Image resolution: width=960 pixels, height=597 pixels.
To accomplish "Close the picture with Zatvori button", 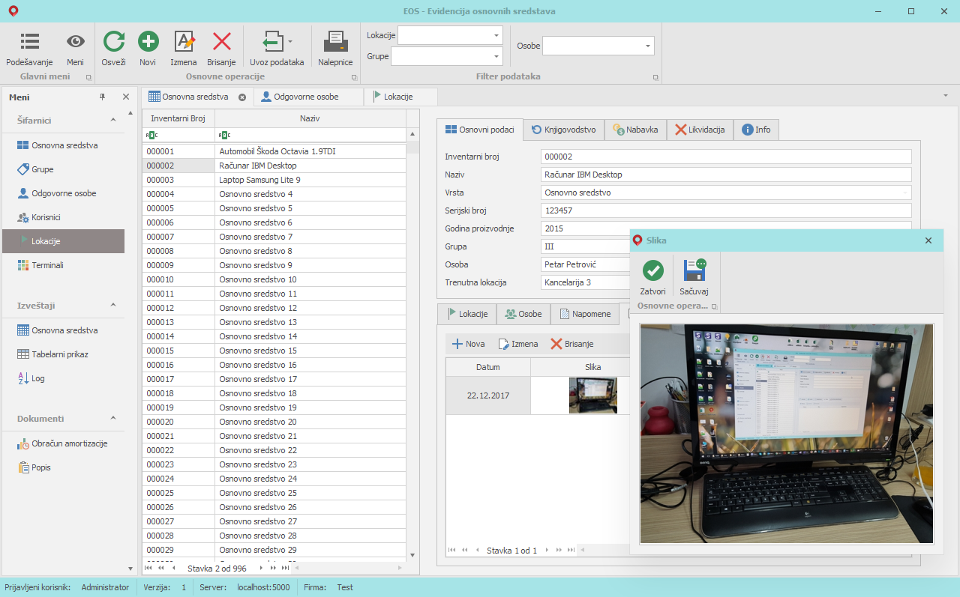I will pos(652,277).
